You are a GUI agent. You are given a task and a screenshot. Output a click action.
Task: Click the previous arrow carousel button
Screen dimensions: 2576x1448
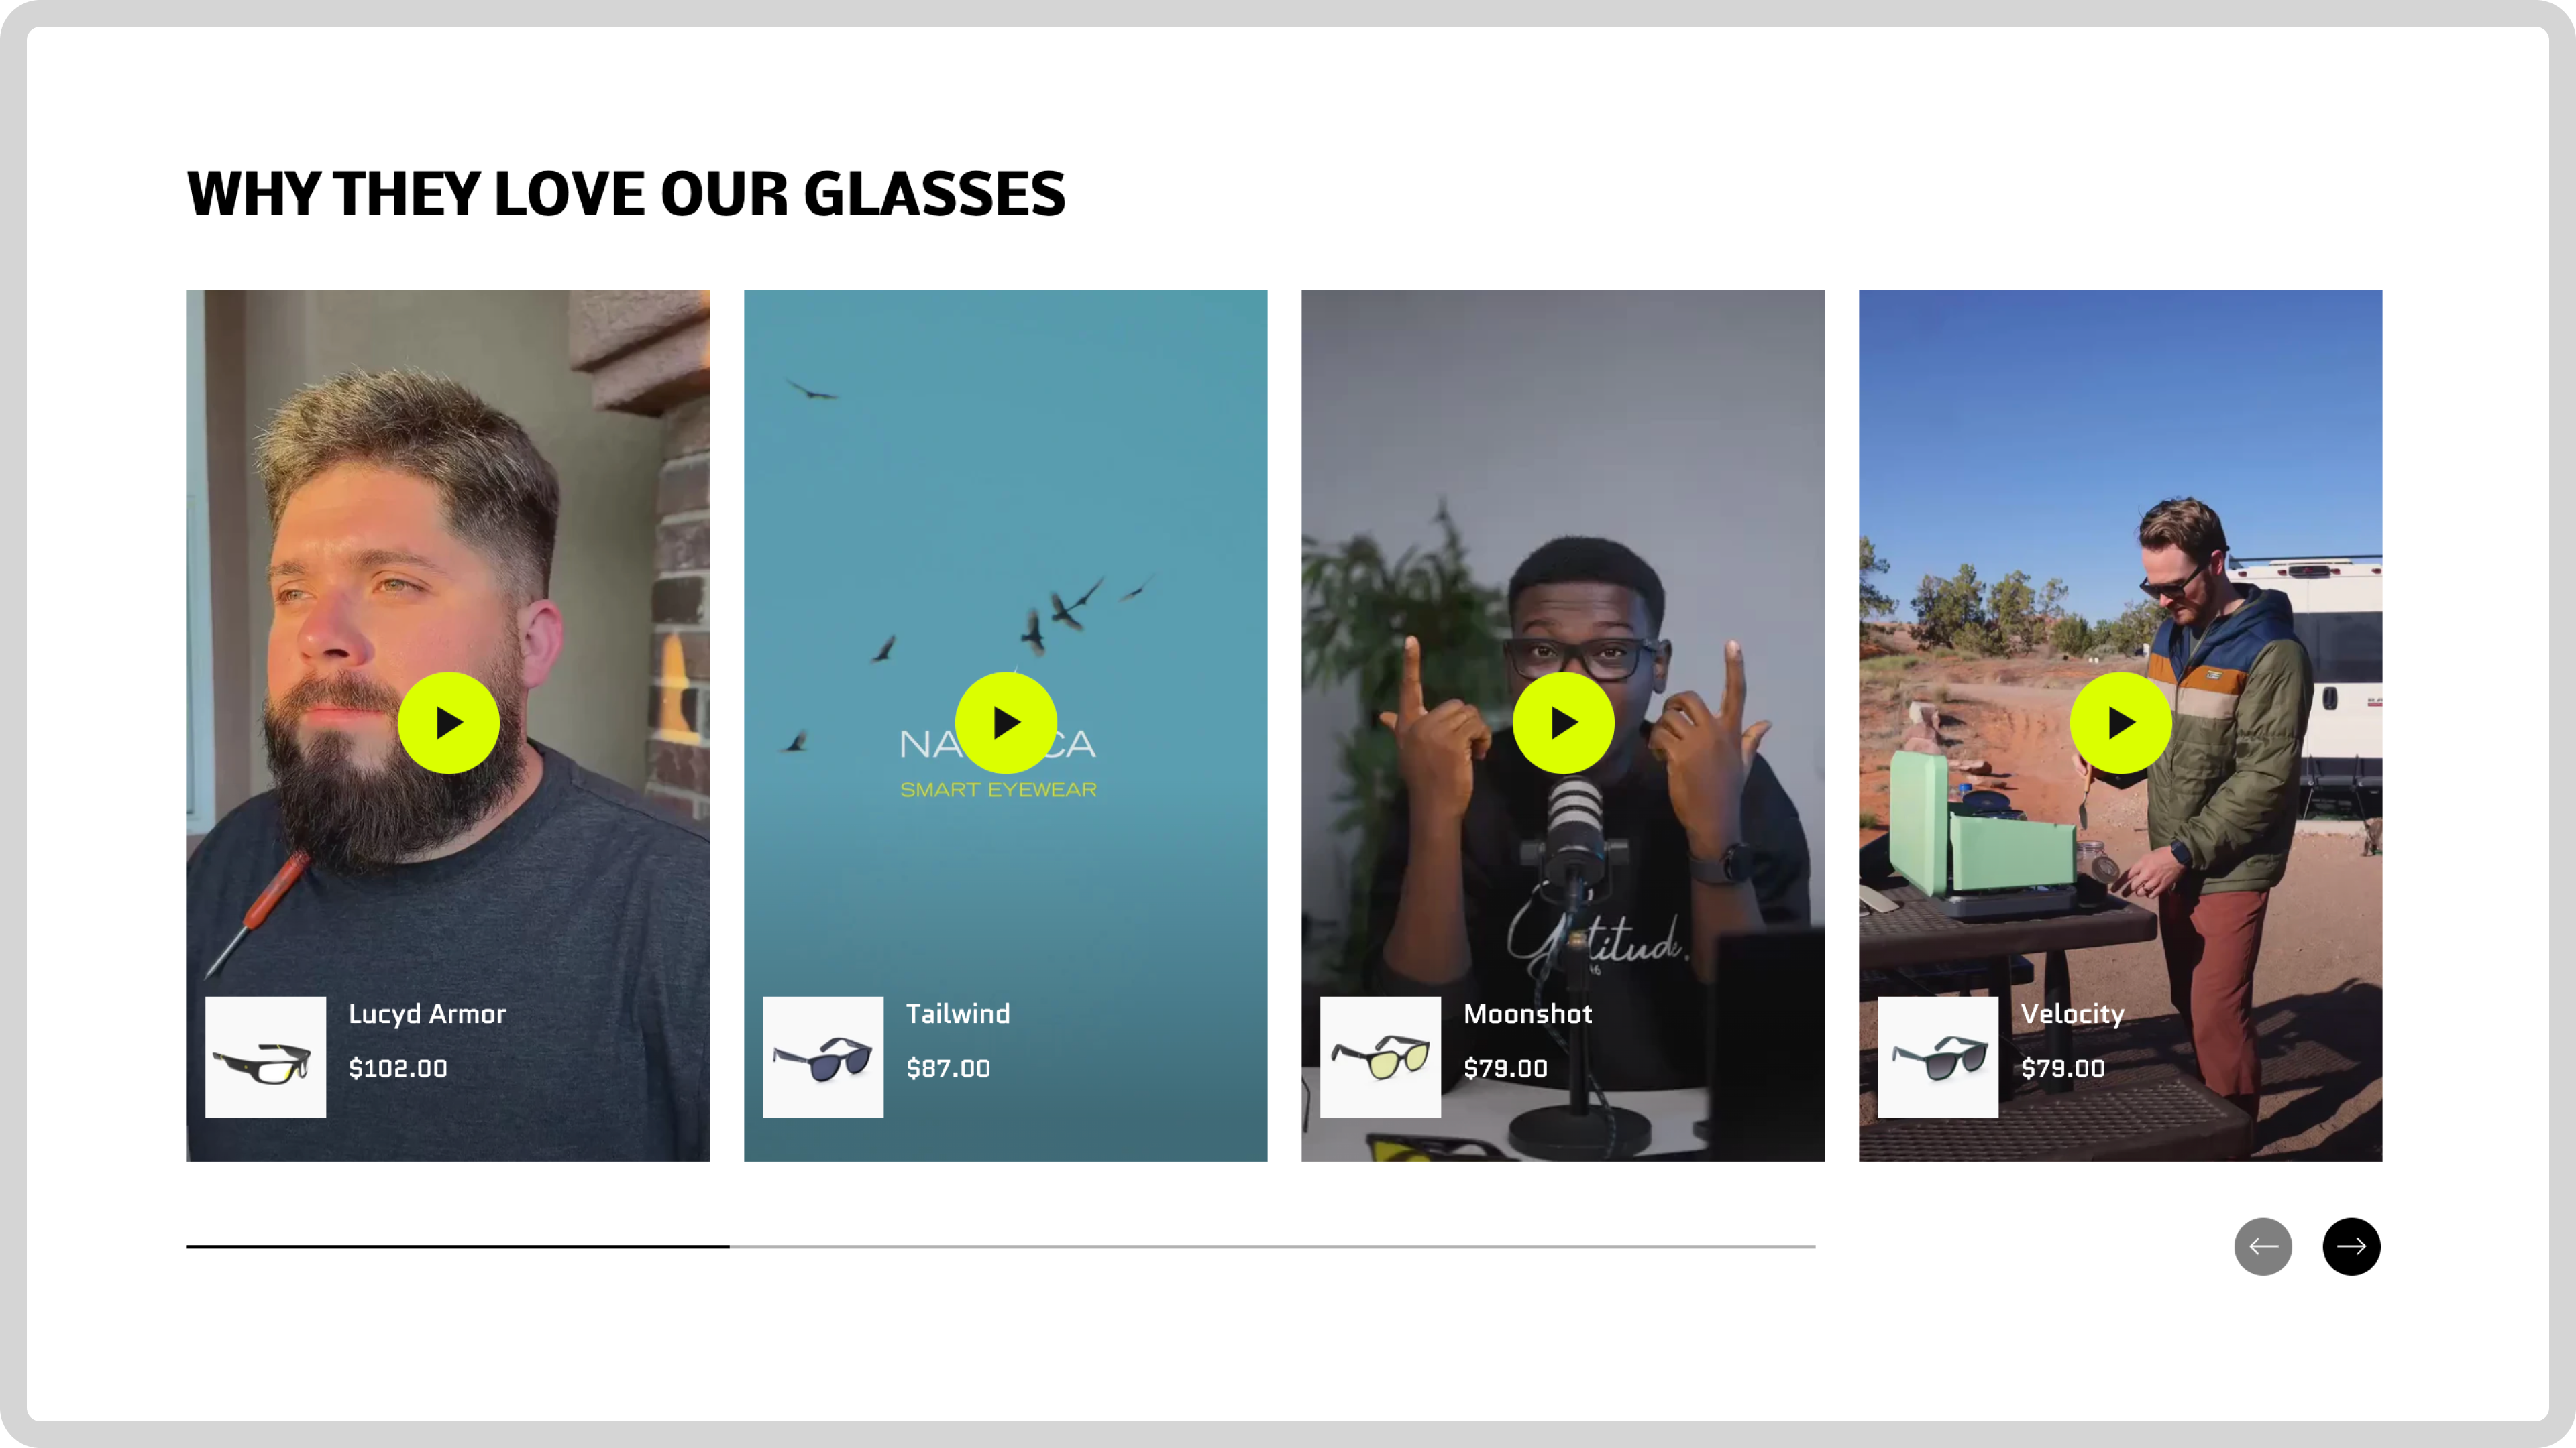point(2263,1246)
